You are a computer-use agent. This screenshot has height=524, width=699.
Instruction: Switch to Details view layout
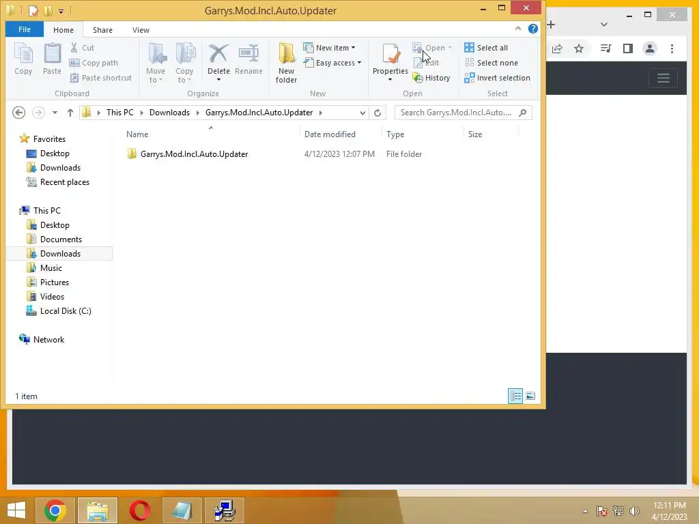tap(515, 396)
